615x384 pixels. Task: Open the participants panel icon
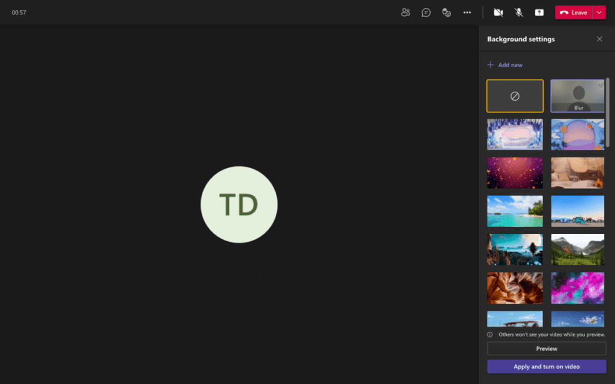point(406,13)
